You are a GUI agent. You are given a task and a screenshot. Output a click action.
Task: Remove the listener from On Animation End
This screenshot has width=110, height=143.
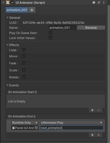[x=99, y=135]
